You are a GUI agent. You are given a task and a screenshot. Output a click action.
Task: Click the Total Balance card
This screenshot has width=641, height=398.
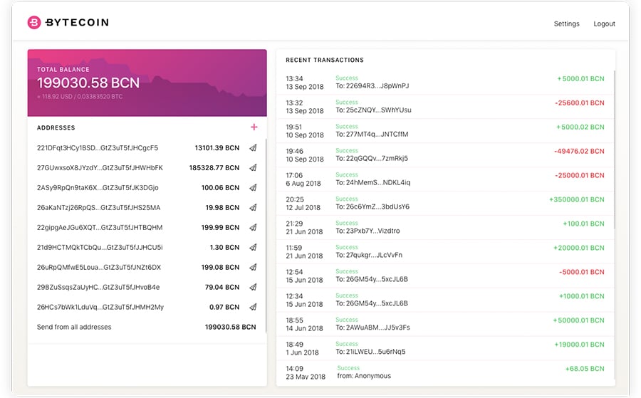pyautogui.click(x=147, y=83)
